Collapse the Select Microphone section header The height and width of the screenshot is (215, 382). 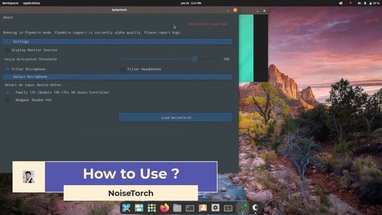coord(118,77)
